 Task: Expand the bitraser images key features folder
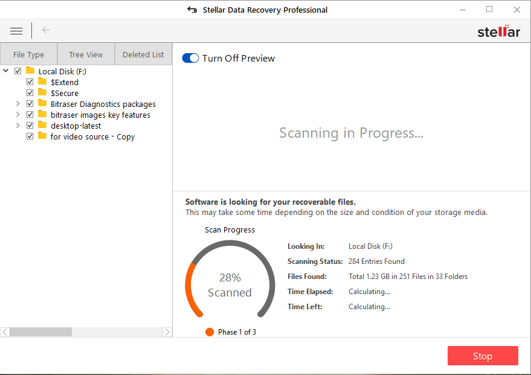(18, 114)
